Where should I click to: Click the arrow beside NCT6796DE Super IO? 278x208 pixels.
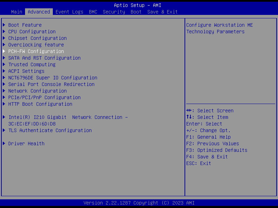point(4,78)
